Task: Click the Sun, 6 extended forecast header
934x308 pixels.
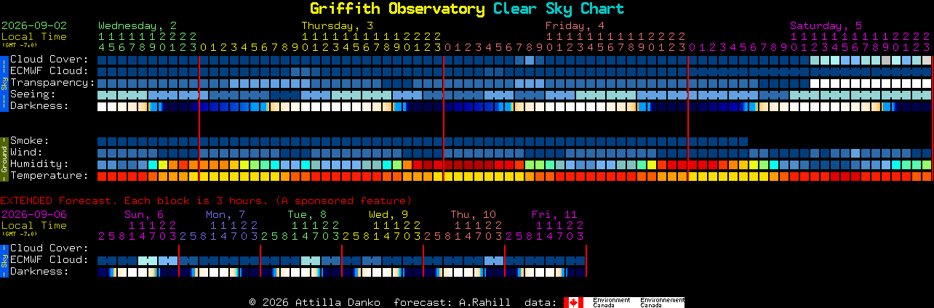Action: click(x=144, y=214)
